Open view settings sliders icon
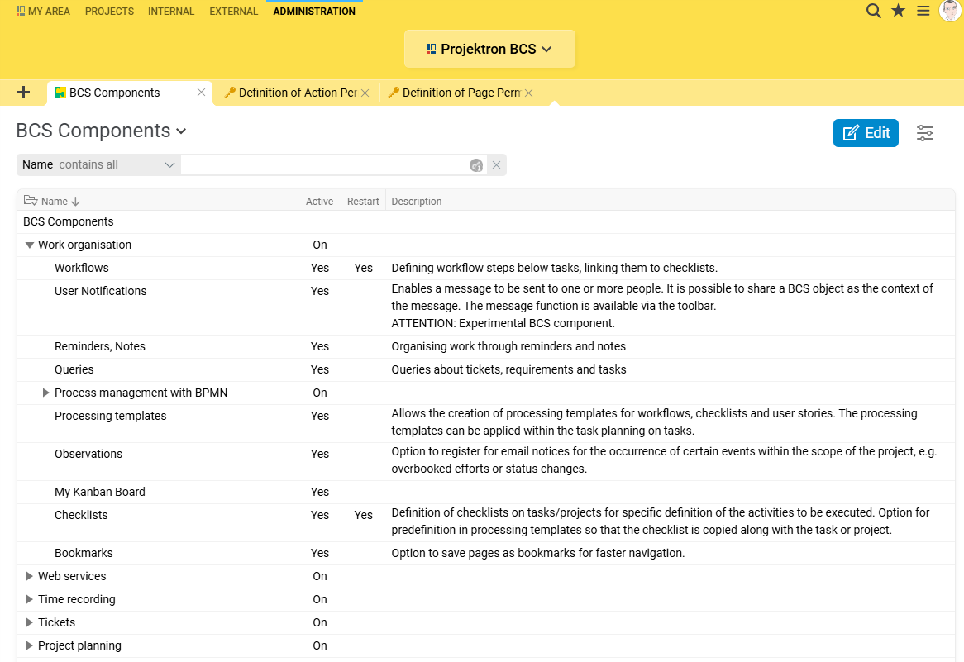The width and height of the screenshot is (964, 662). coord(925,133)
